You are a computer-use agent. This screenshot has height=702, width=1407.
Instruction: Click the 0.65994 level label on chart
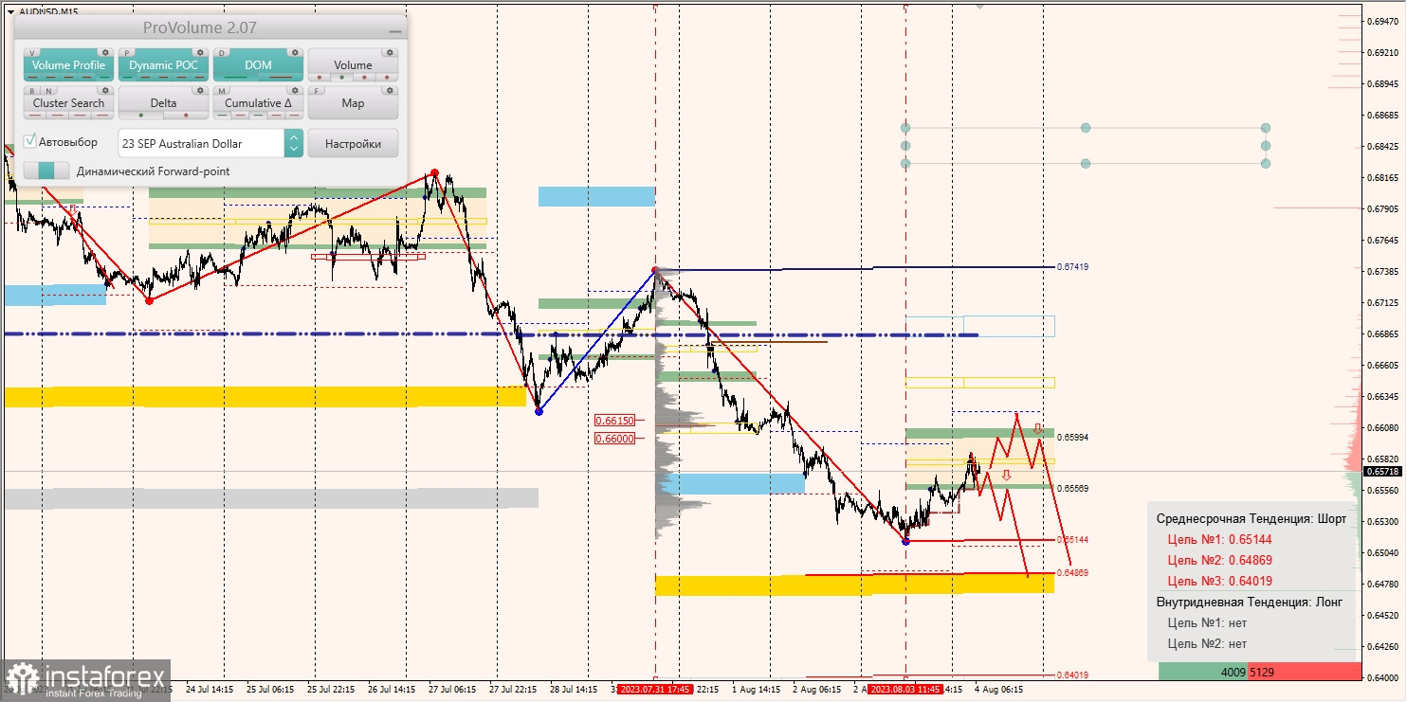click(x=1072, y=438)
